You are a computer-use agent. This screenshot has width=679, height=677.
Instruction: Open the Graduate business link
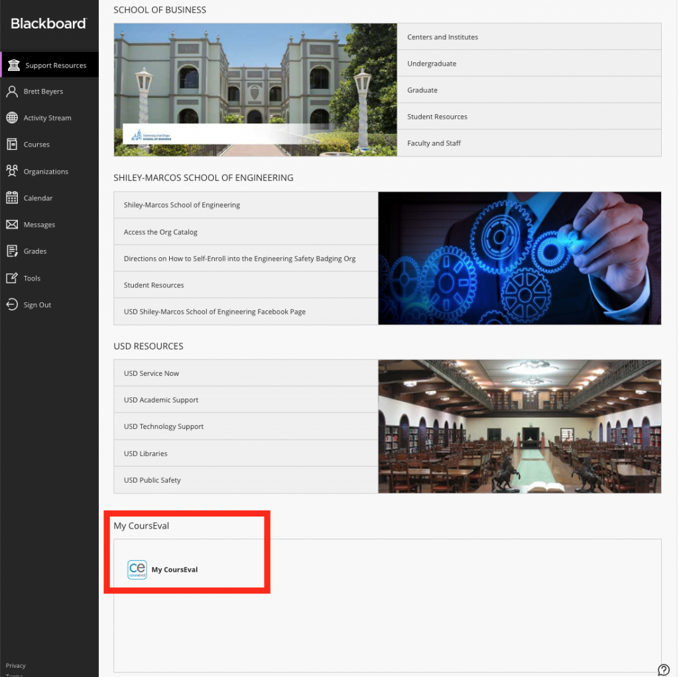(529, 90)
